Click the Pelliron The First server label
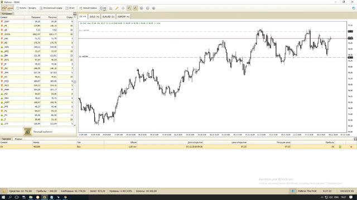Screen dimensions: 357x200 (x=307, y=191)
